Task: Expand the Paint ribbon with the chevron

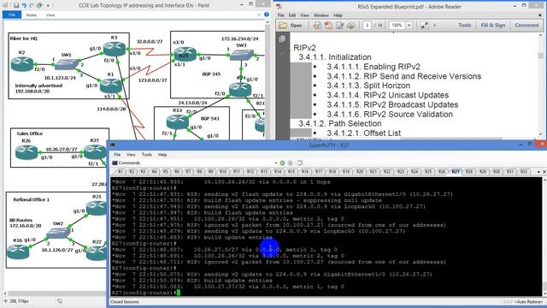Action: point(259,15)
